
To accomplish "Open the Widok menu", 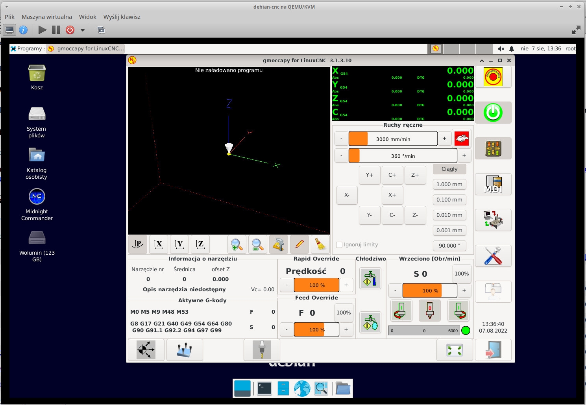I will (x=87, y=17).
